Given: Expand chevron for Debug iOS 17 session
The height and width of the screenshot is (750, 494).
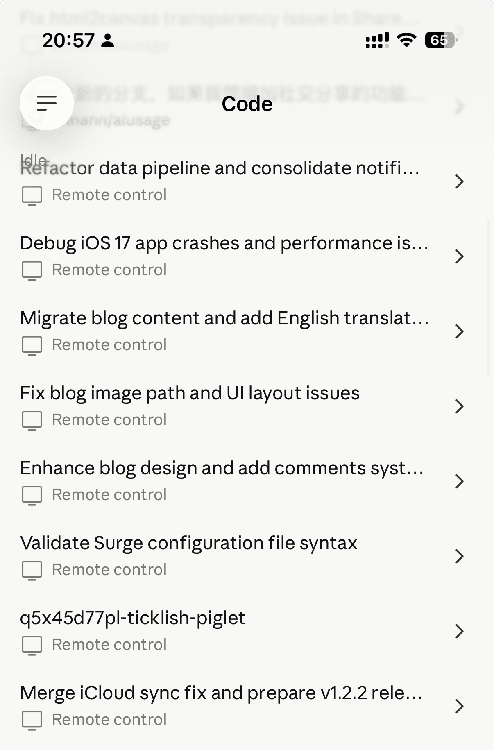Looking at the screenshot, I should pyautogui.click(x=459, y=256).
